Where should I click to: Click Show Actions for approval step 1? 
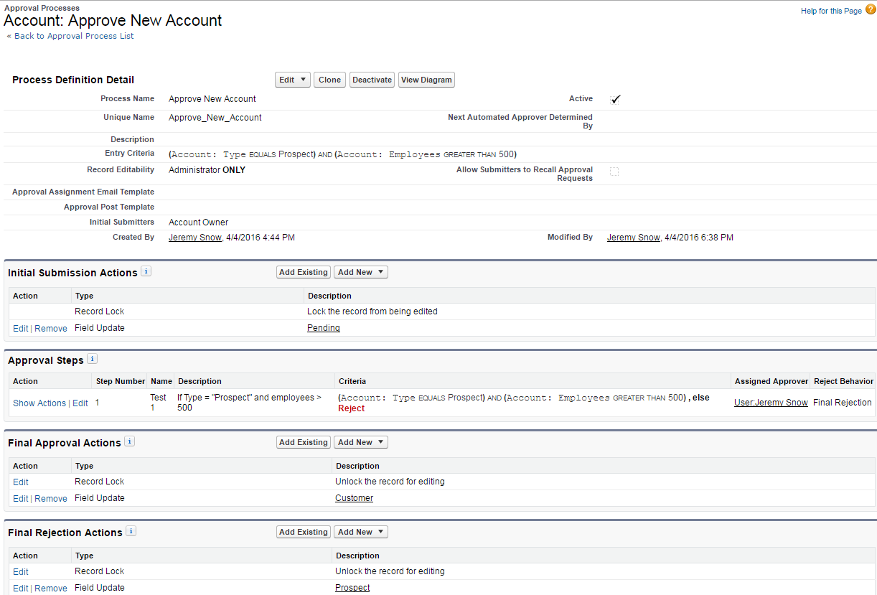(x=39, y=403)
